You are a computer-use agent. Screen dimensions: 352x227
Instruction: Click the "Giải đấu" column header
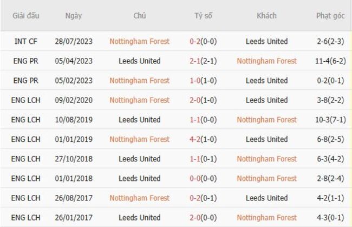26,16
